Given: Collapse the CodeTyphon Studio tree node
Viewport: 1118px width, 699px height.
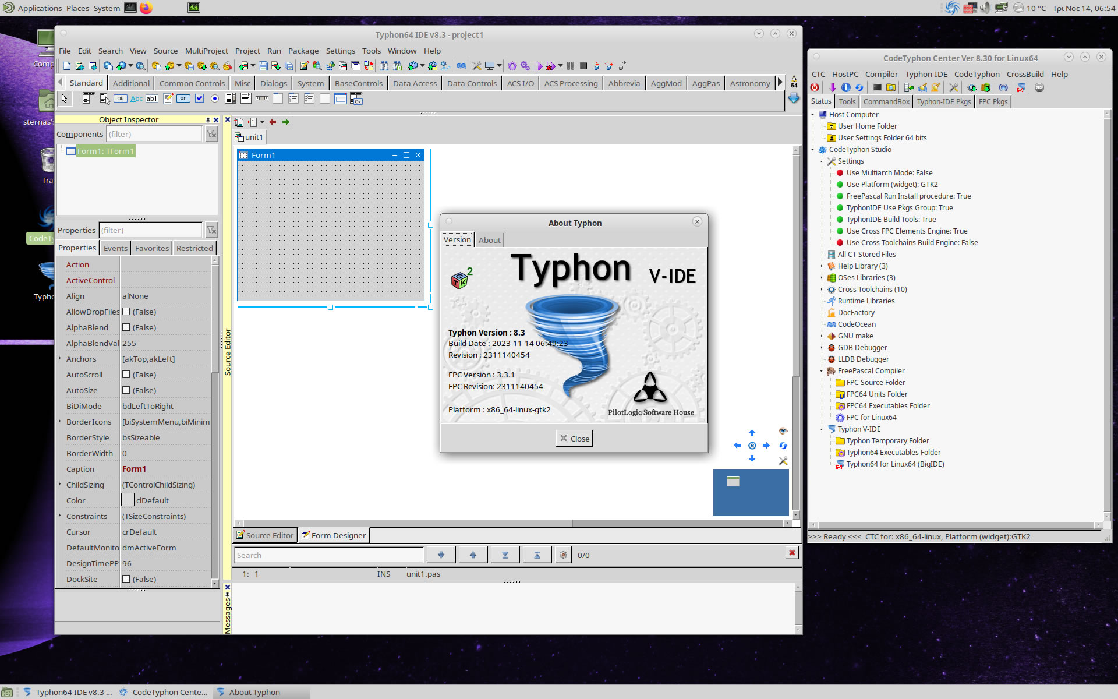Looking at the screenshot, I should (813, 150).
